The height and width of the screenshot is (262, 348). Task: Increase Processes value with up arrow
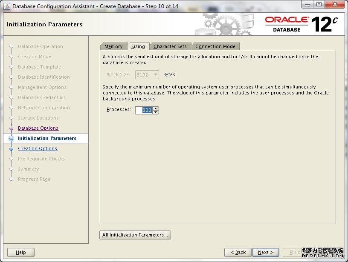[x=156, y=108]
